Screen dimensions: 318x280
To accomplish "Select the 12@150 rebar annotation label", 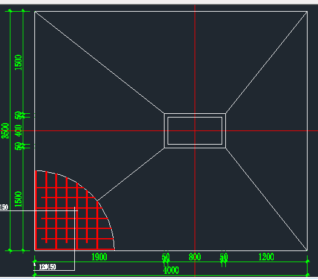I will 47,267.
